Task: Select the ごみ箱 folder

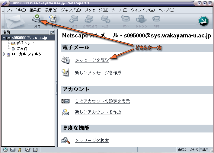Action: click(x=22, y=49)
